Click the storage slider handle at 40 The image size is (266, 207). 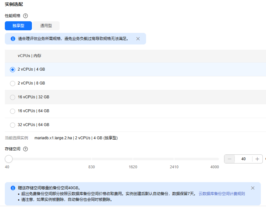[x=9, y=159]
